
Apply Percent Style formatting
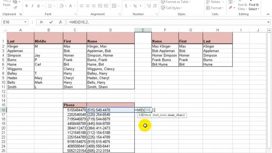[135, 6]
